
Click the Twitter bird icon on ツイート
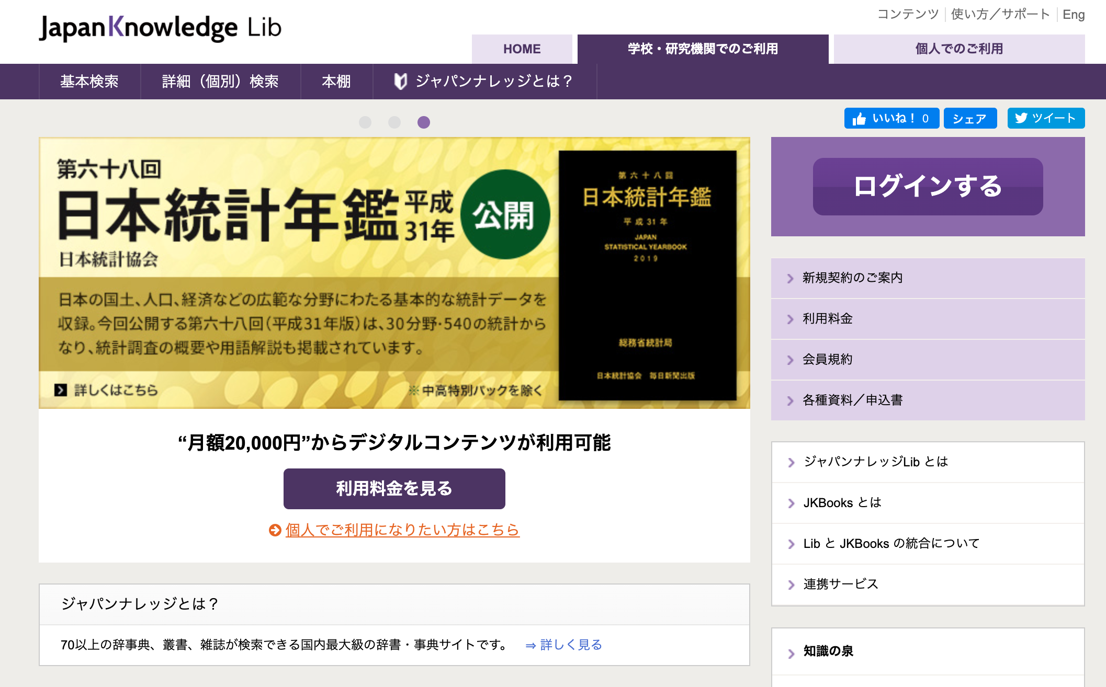(x=1021, y=118)
